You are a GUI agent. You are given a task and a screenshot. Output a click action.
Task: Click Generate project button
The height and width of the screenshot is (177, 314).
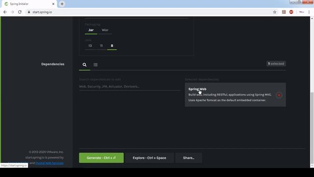point(102,158)
